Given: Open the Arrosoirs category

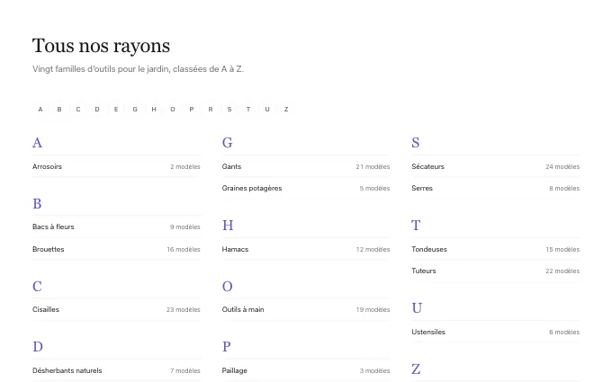Looking at the screenshot, I should point(116,166).
